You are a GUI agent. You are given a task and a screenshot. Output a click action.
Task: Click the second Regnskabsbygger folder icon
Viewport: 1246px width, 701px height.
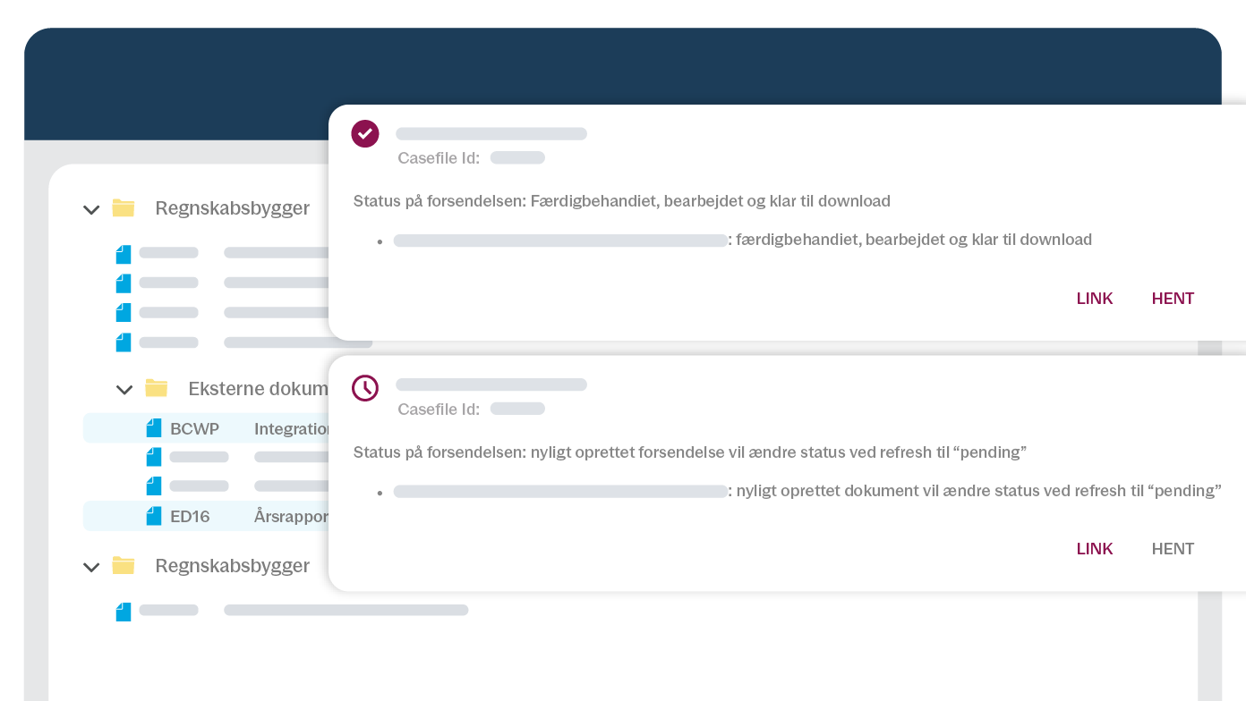[x=124, y=566]
